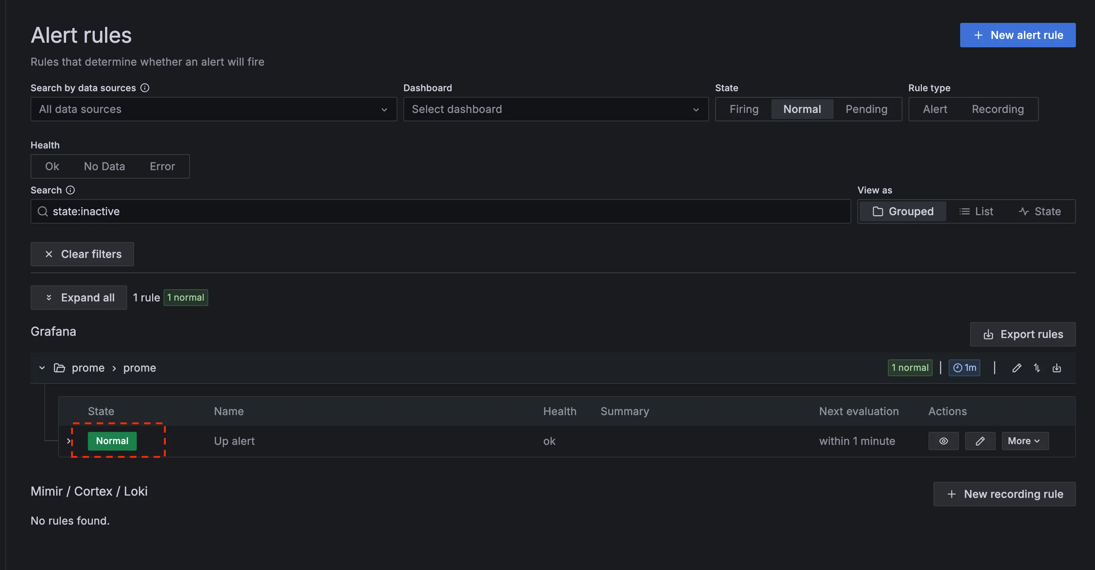This screenshot has height=570, width=1095.
Task: Open the Select dashboard dropdown
Action: click(x=555, y=109)
